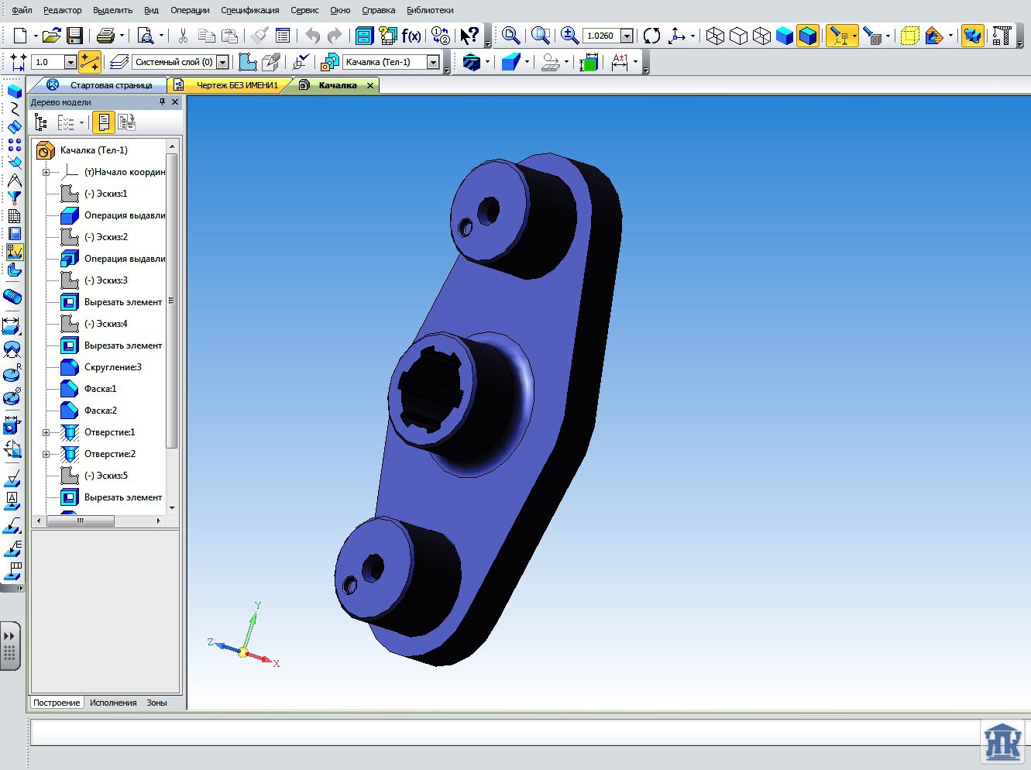Switch to the Исполнения tab at panel bottom

click(x=113, y=703)
